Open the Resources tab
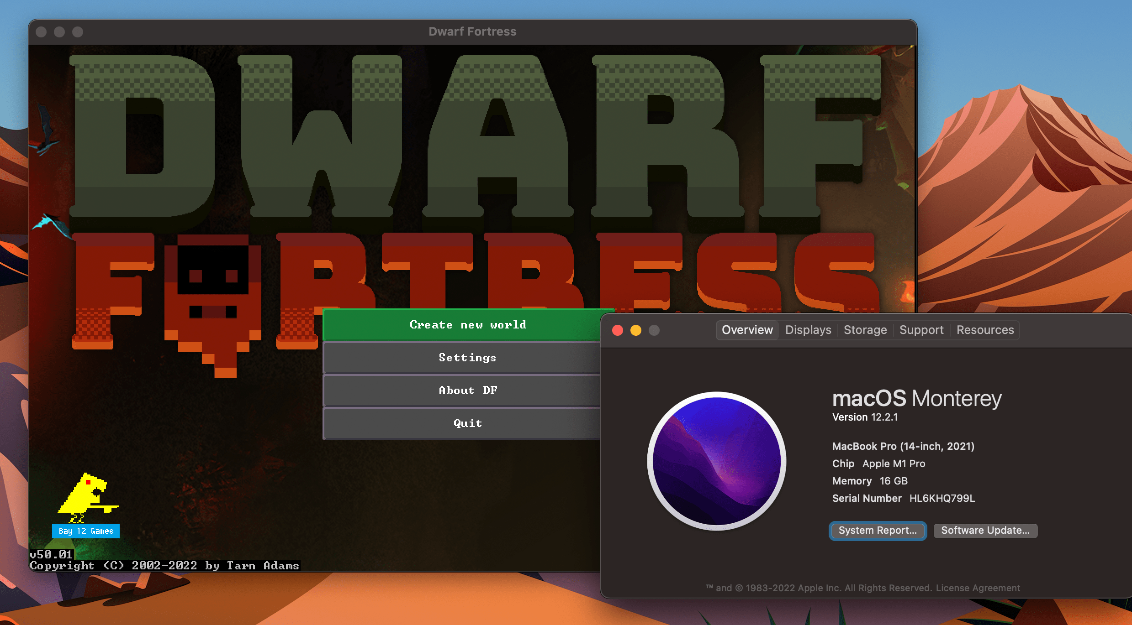 tap(985, 330)
